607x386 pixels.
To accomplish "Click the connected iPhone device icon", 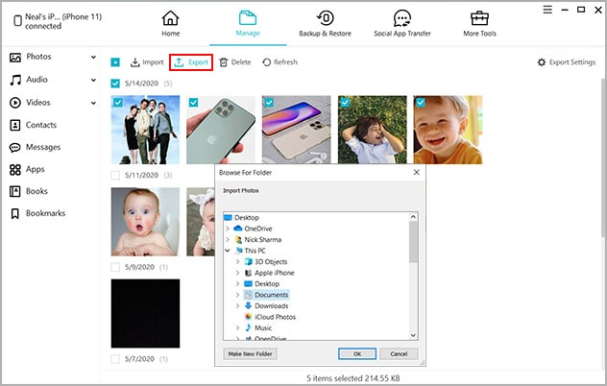I will coord(17,20).
